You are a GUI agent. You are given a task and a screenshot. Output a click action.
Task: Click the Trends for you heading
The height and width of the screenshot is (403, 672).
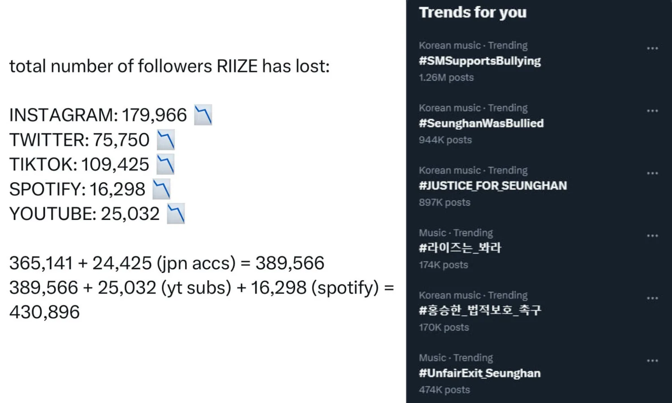pos(473,13)
